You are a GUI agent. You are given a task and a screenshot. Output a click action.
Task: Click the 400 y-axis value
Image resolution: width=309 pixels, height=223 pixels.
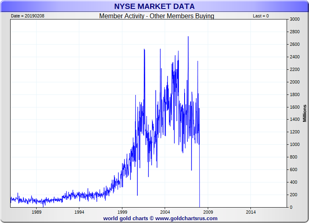coord(294,182)
